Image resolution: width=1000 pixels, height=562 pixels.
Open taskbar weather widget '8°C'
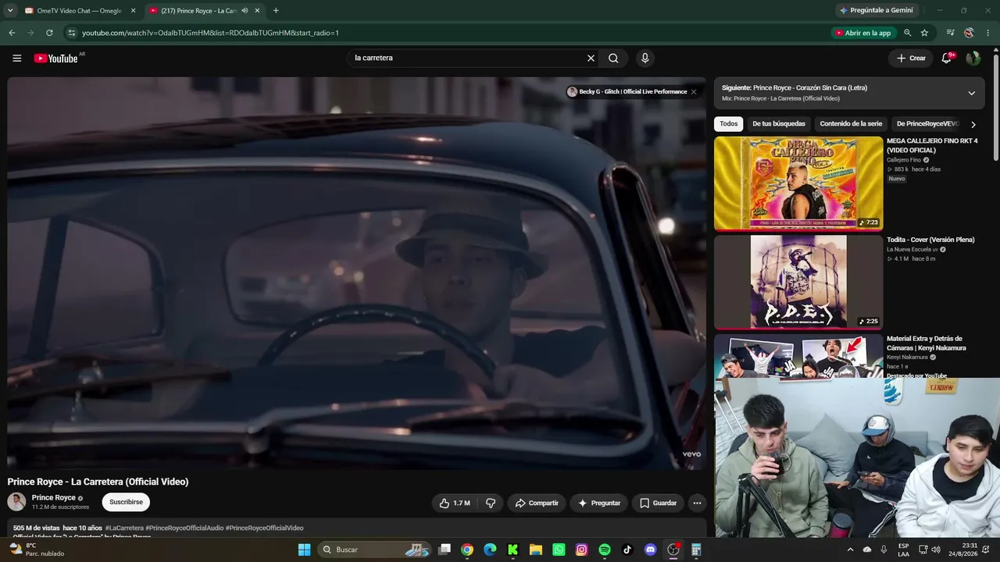pyautogui.click(x=37, y=550)
